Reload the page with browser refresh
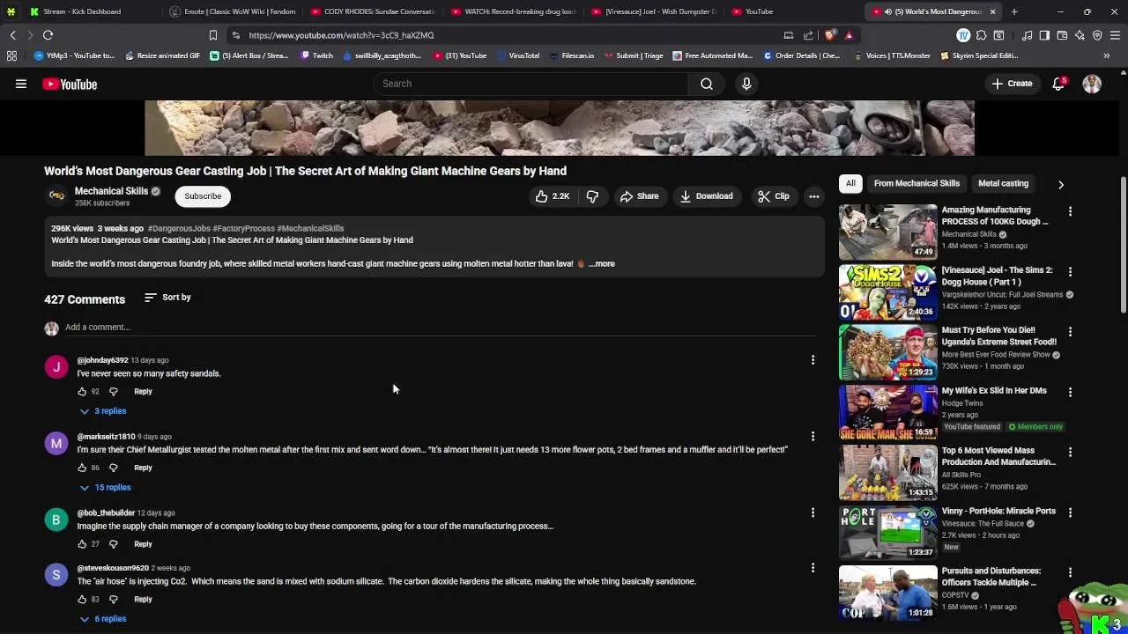1128x634 pixels. tap(48, 35)
